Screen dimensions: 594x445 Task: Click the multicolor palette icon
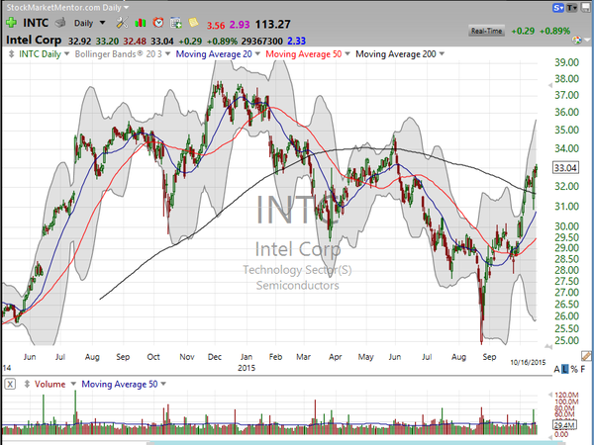(x=577, y=41)
